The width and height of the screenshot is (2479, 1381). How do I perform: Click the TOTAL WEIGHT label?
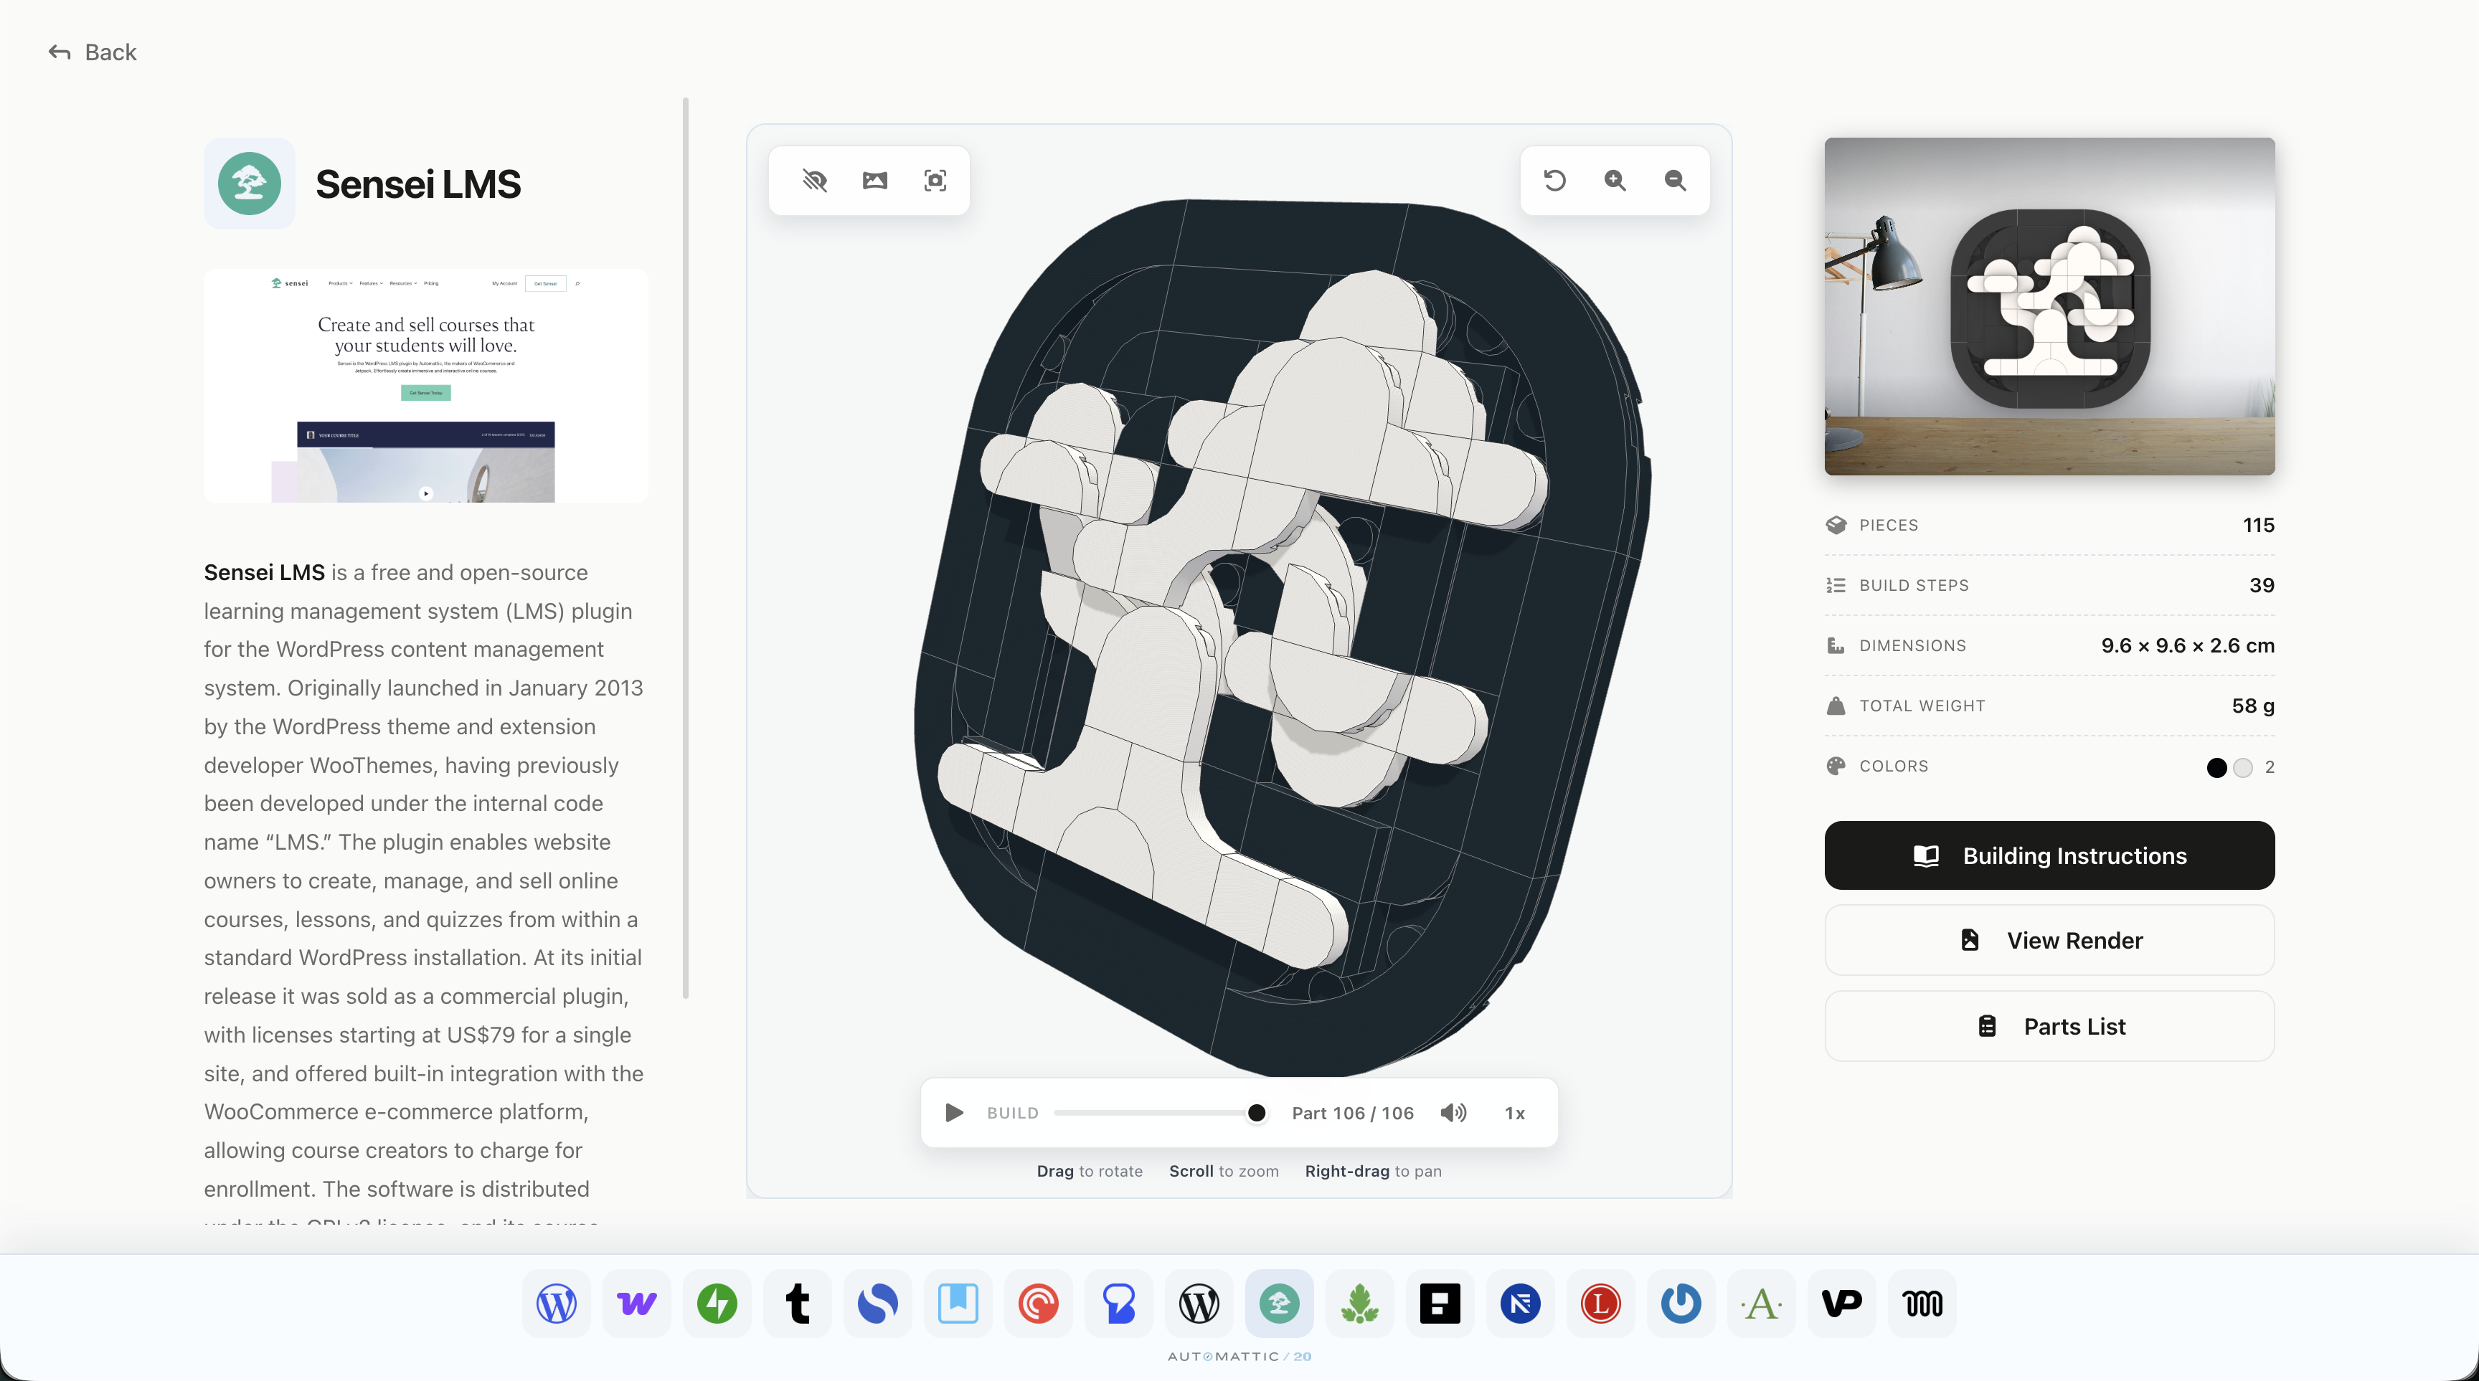(1922, 706)
